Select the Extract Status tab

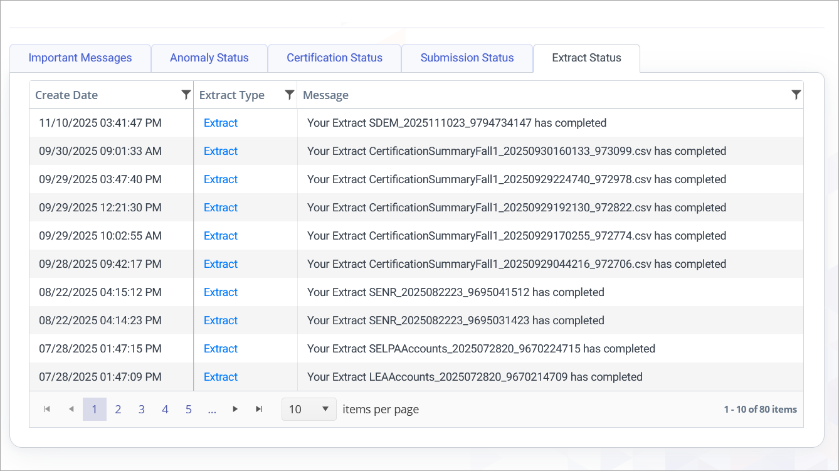pos(586,58)
